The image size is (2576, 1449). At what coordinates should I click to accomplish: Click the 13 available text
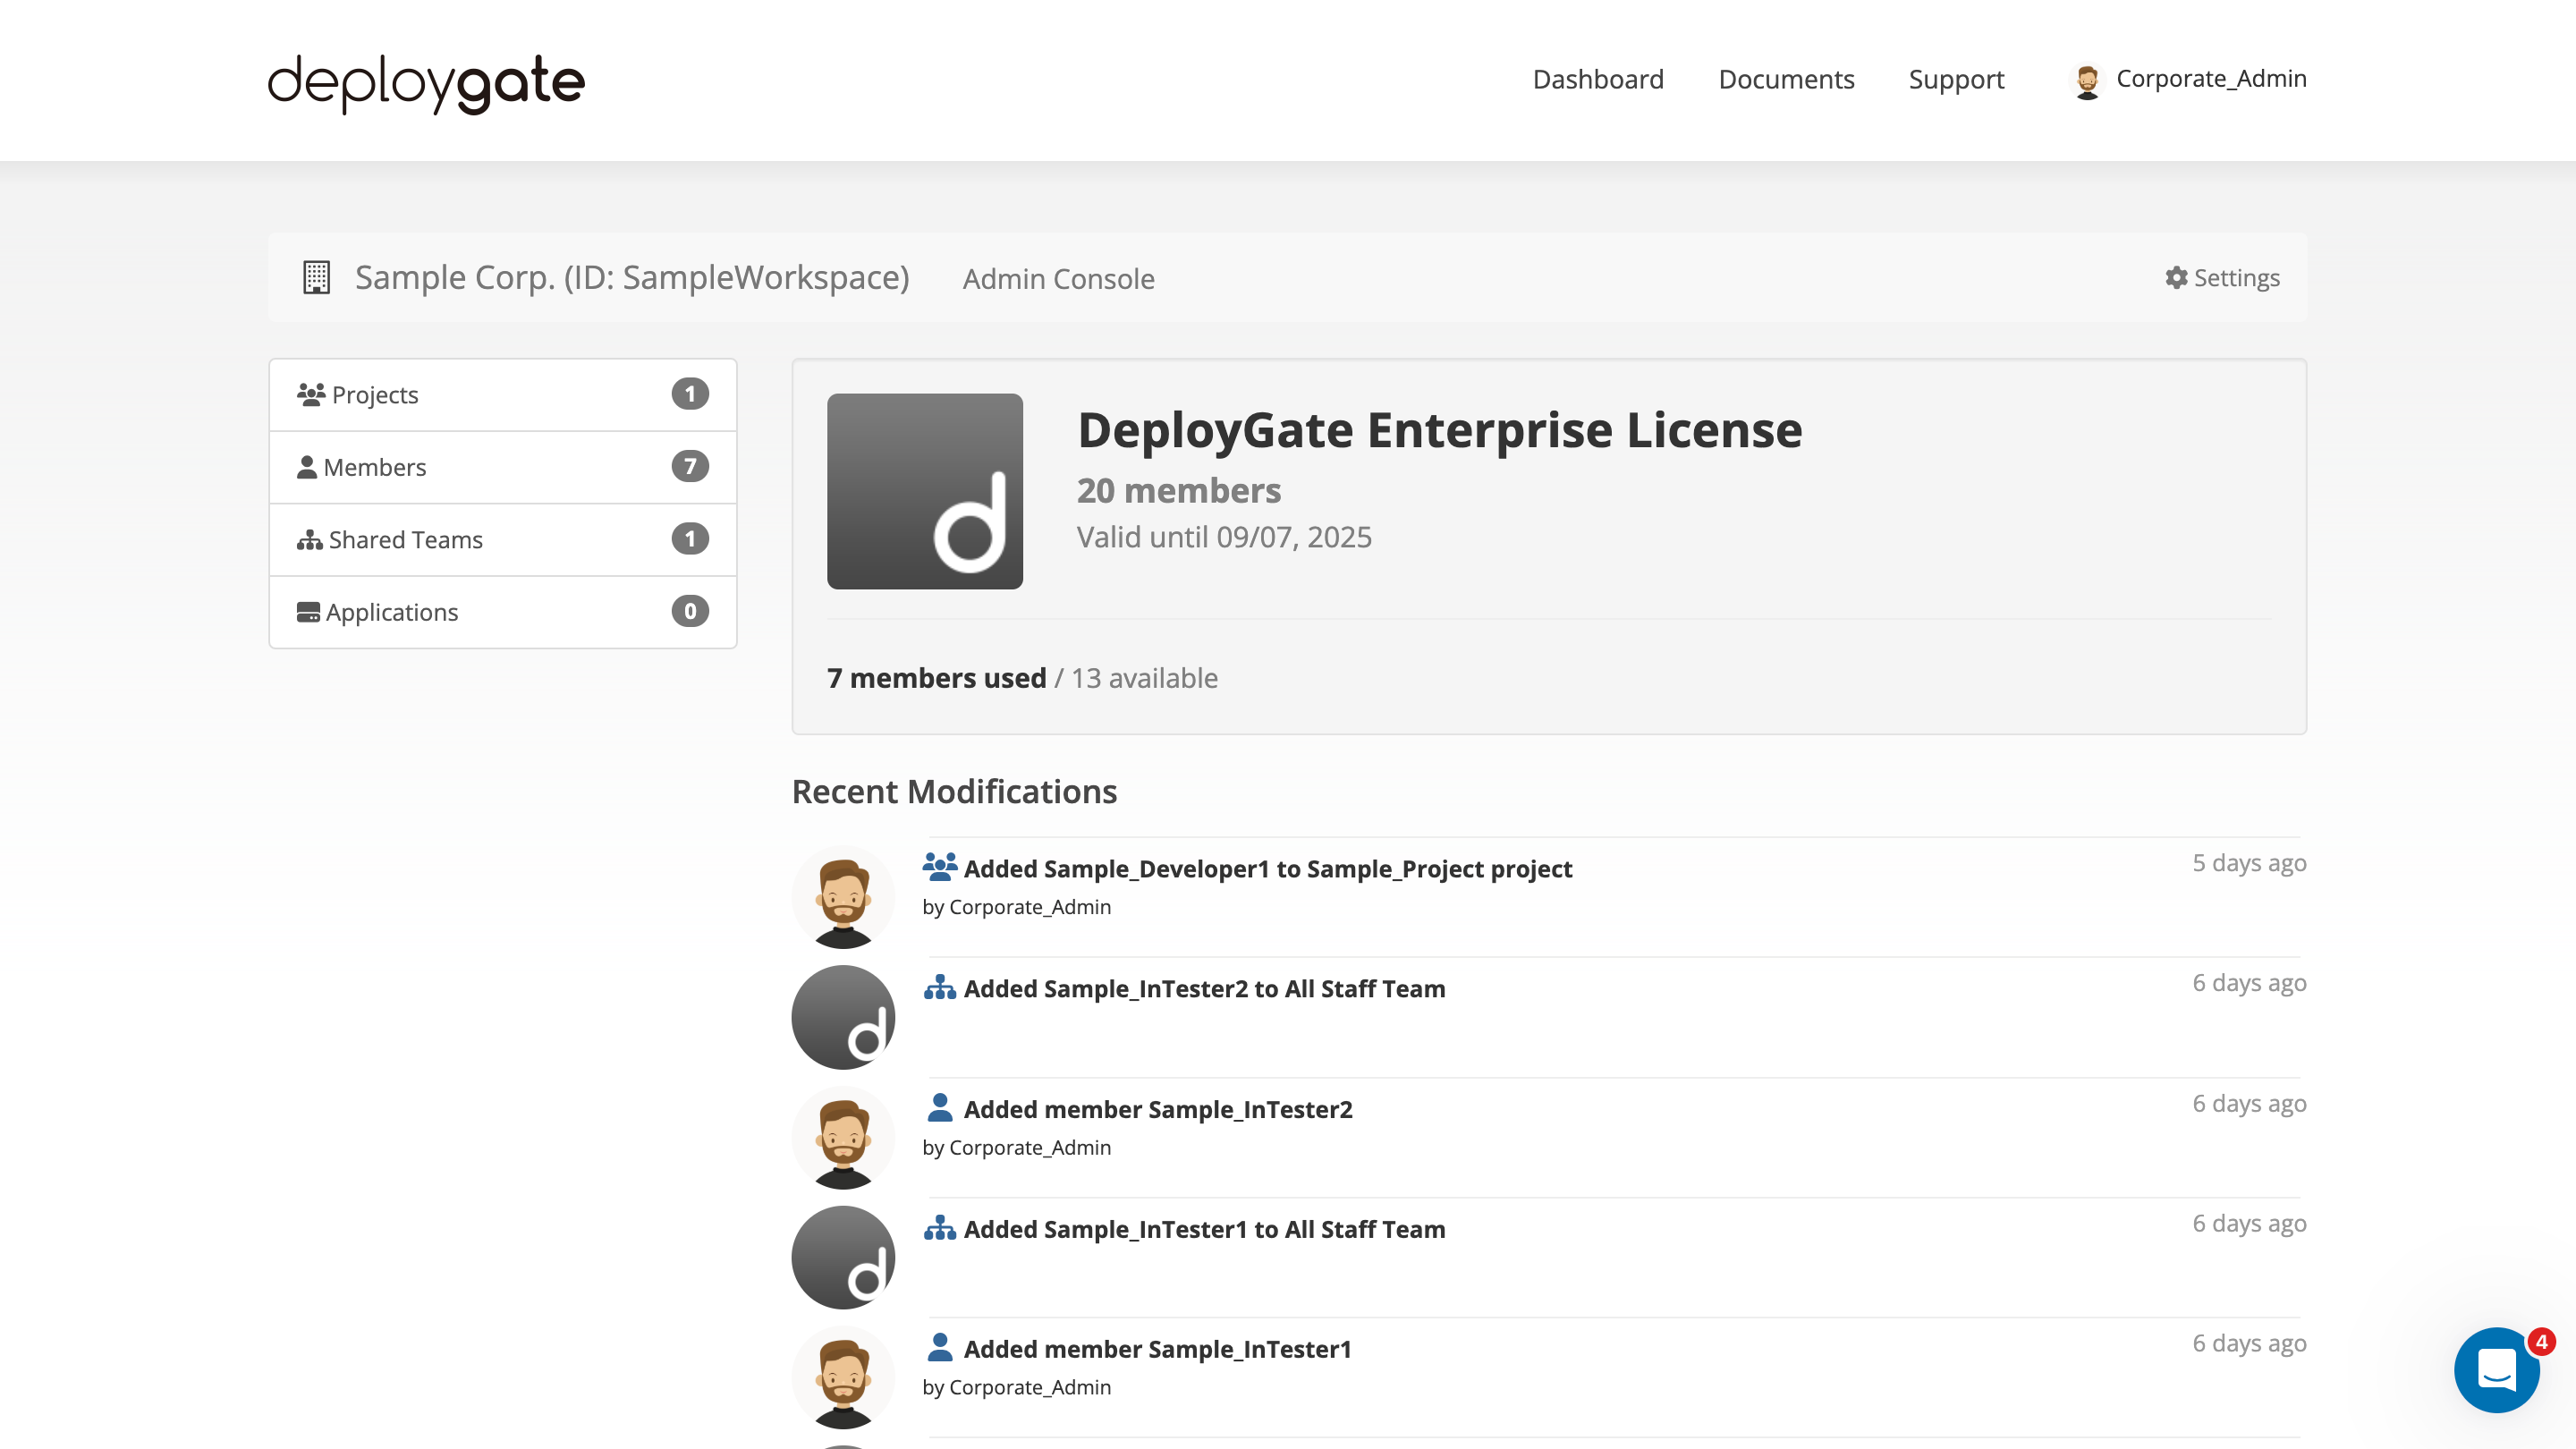coord(1144,678)
